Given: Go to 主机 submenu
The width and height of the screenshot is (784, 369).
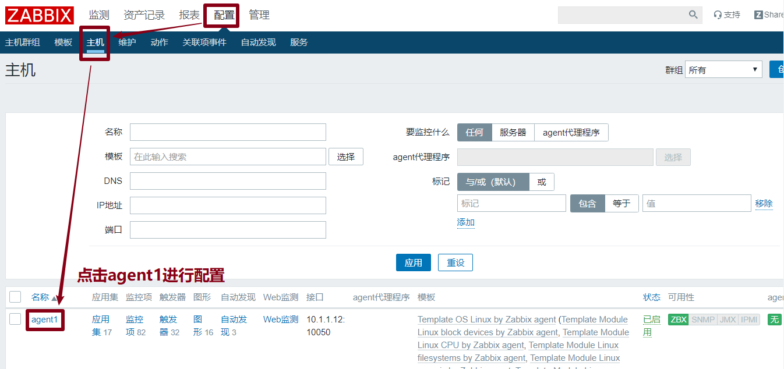Looking at the screenshot, I should tap(96, 42).
